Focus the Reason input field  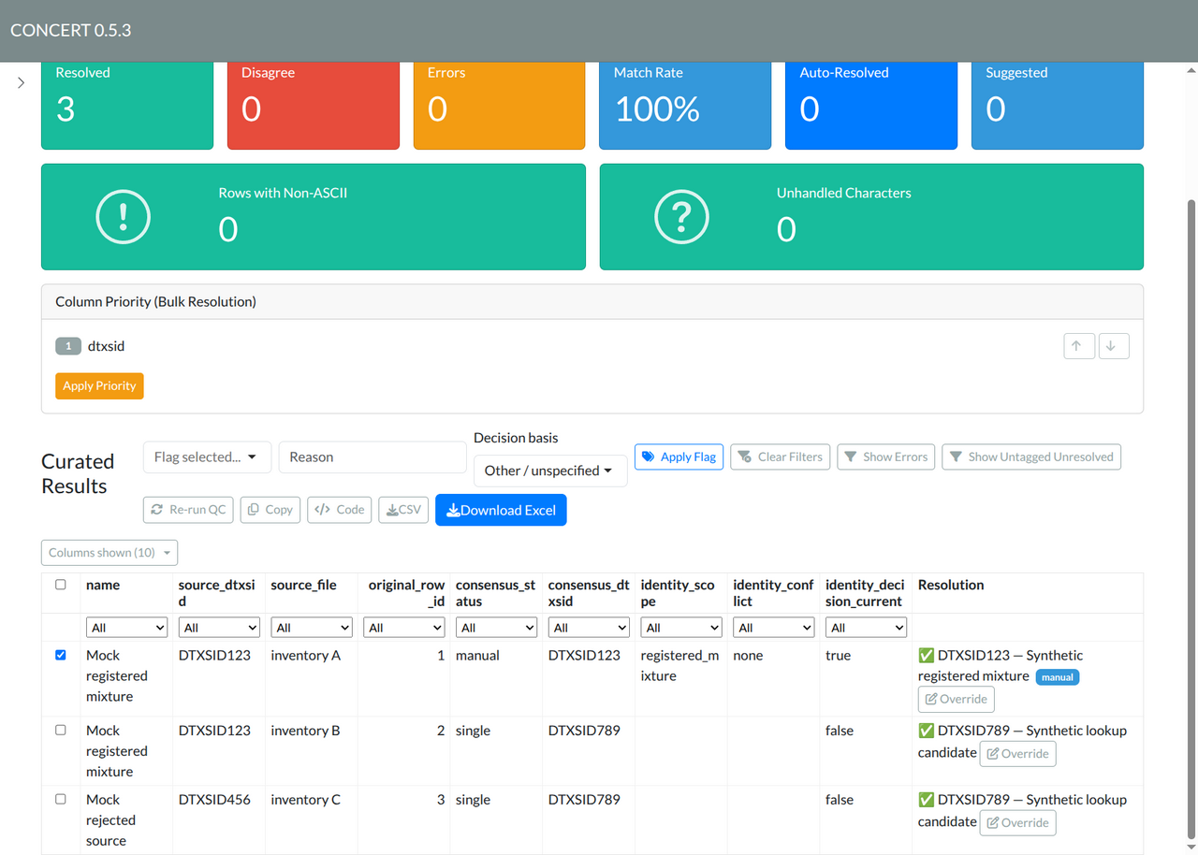(373, 457)
